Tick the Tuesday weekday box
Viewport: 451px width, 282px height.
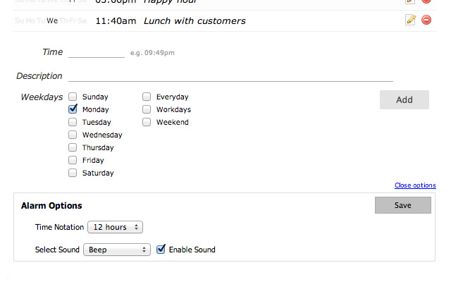click(x=73, y=123)
